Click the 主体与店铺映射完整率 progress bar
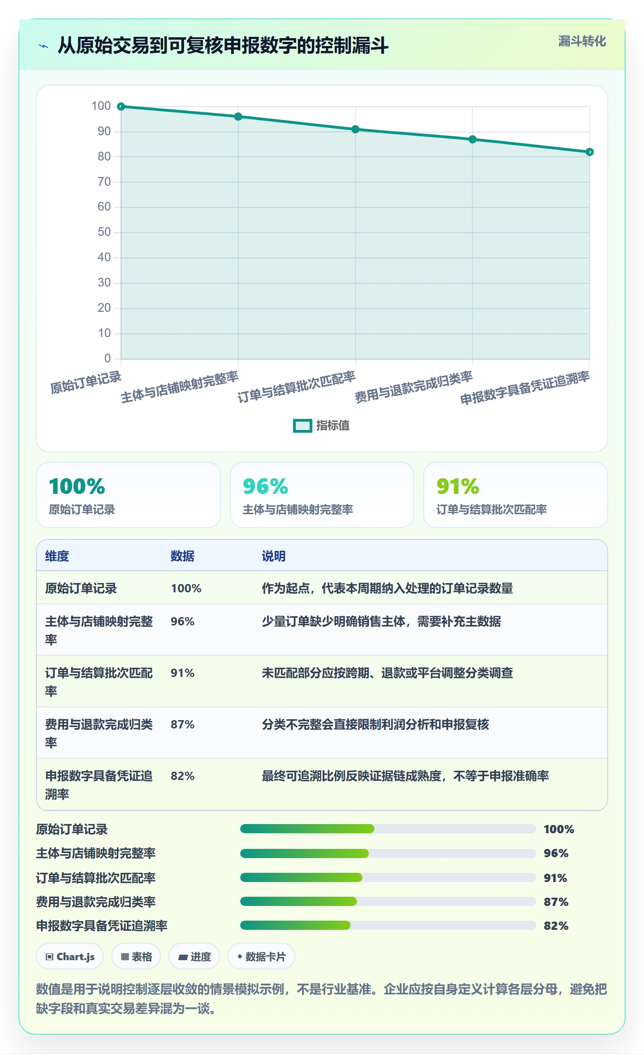Viewport: 644px width, 1054px height. [x=388, y=854]
